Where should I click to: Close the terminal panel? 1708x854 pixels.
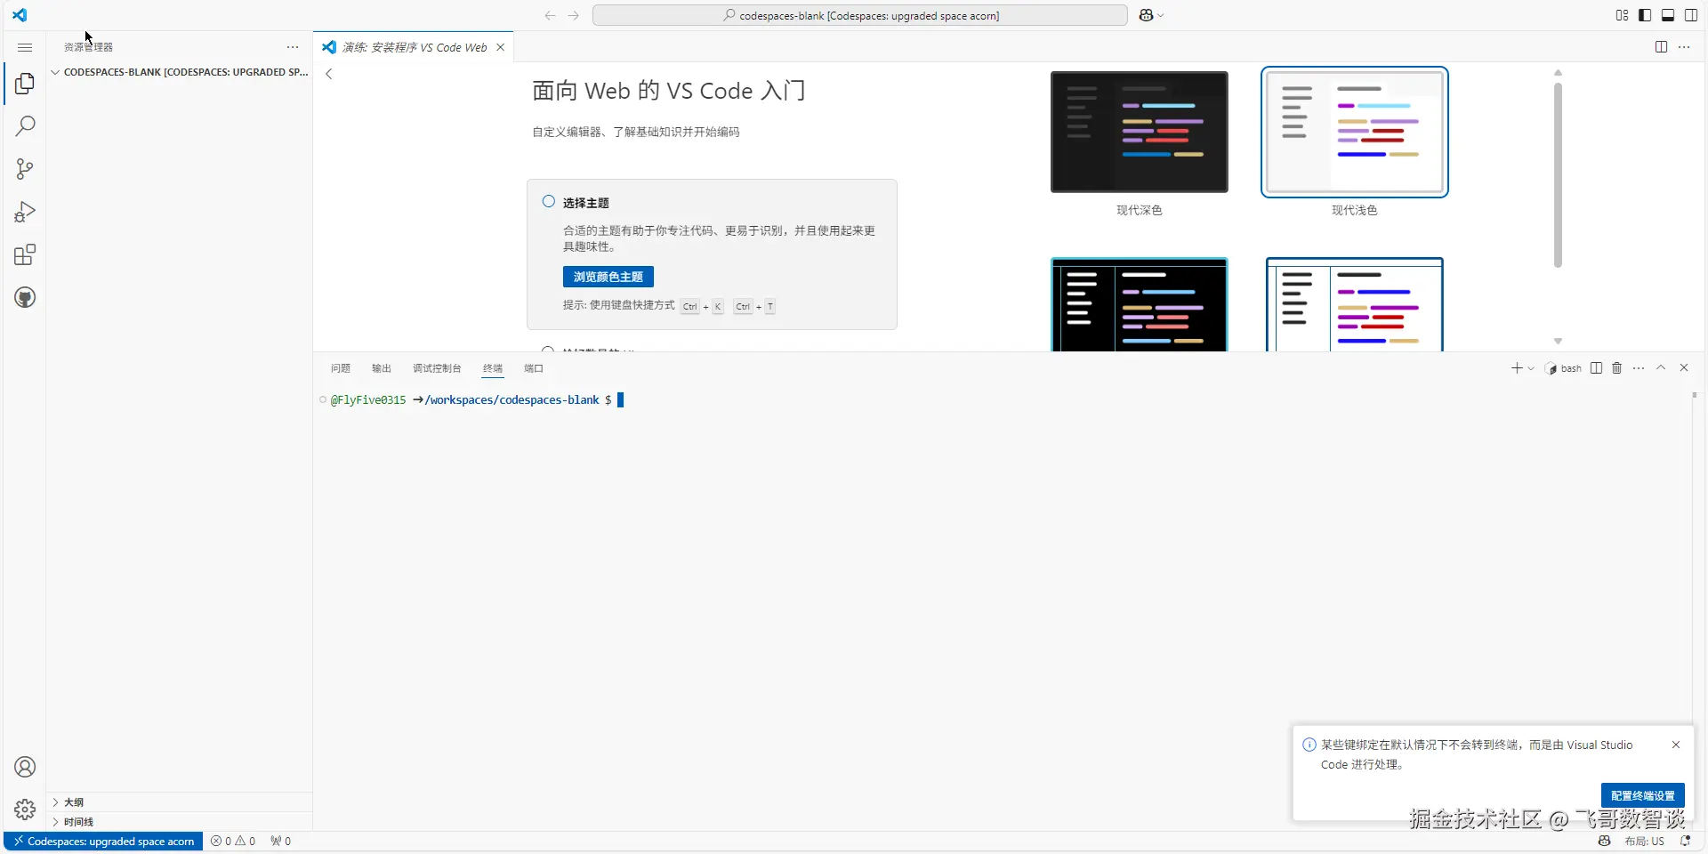click(x=1684, y=368)
